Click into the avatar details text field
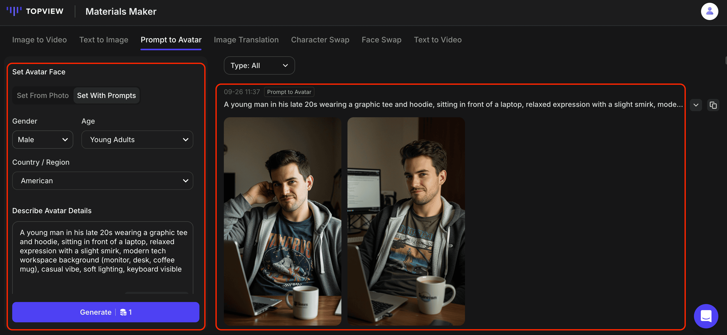The image size is (727, 335). point(103,250)
